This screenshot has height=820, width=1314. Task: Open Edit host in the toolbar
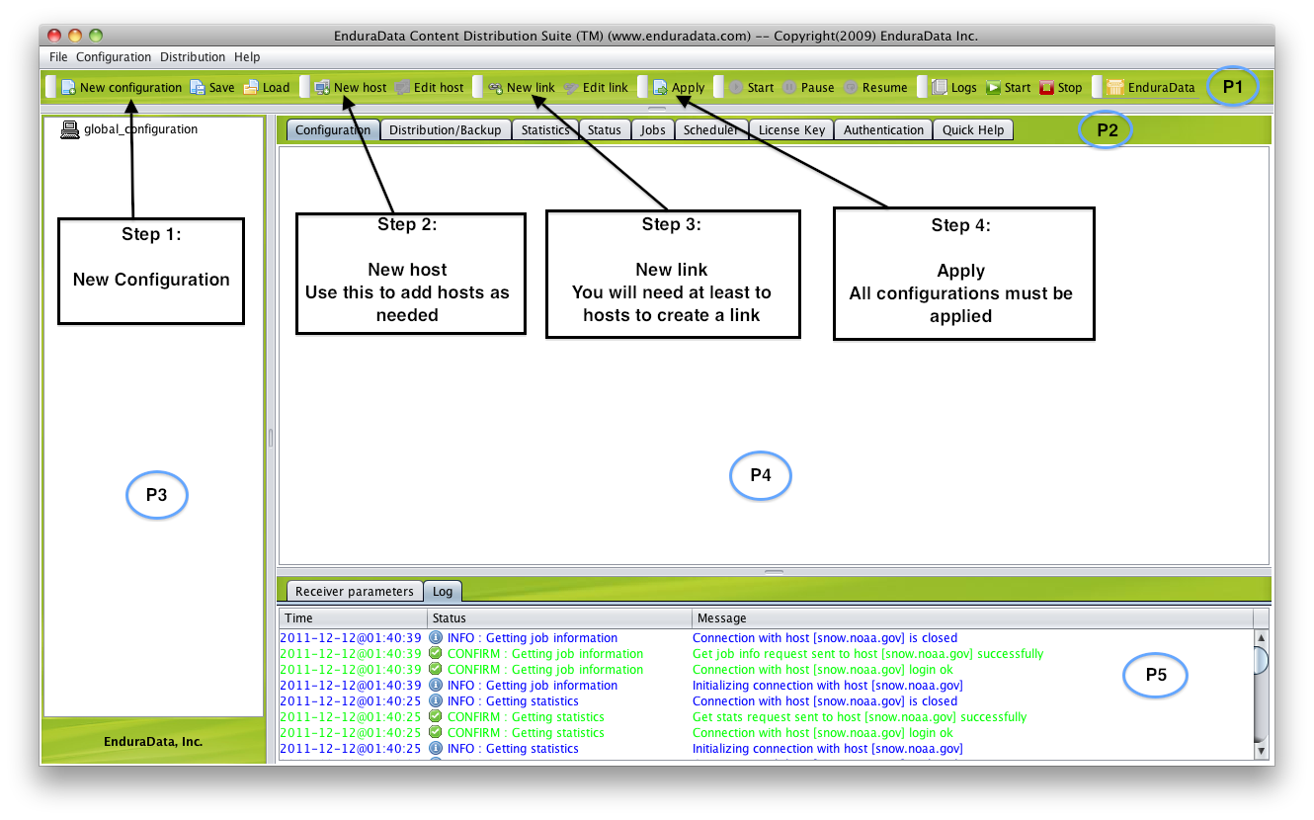tap(429, 87)
